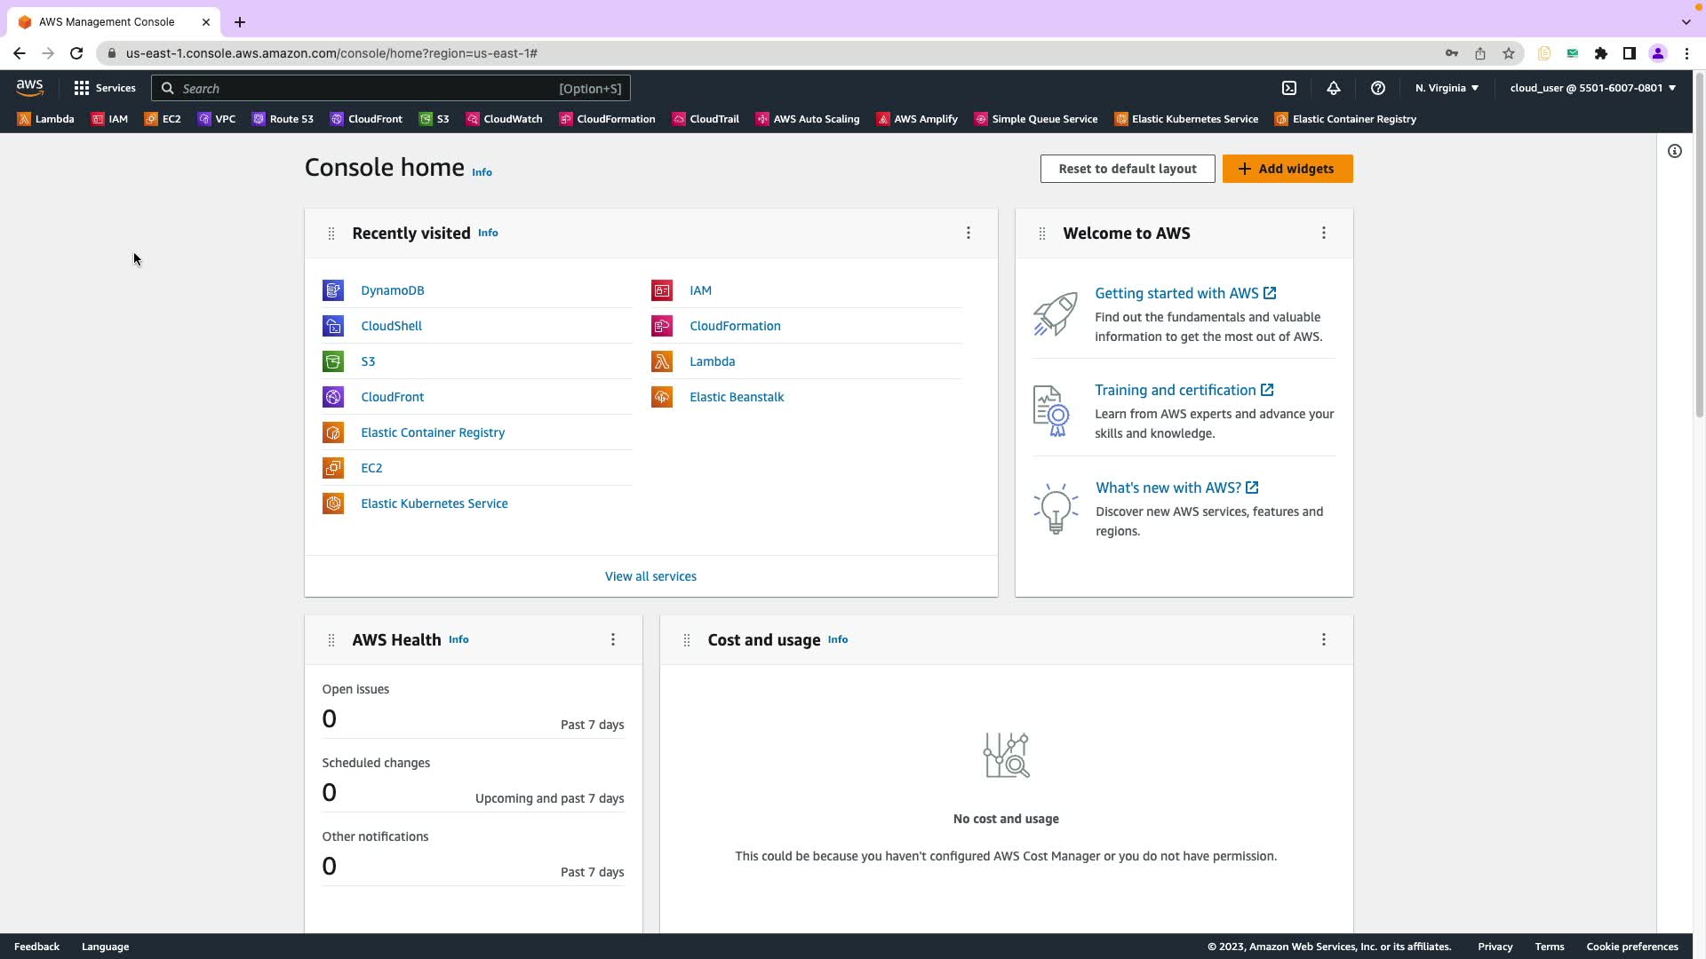Open Cost and usage widget options menu
The height and width of the screenshot is (959, 1706).
point(1324,639)
